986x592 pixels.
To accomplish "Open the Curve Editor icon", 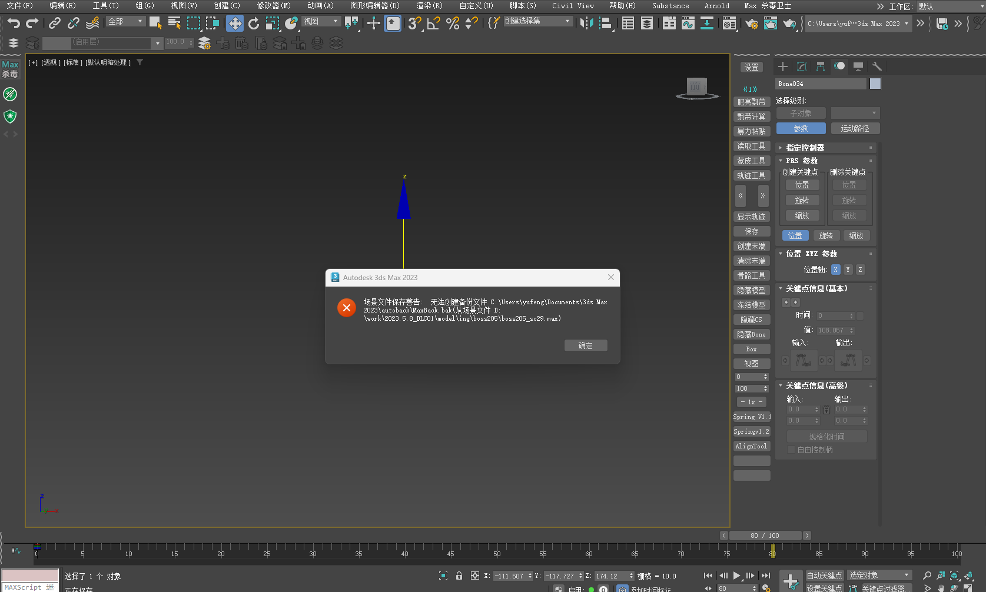I will click(x=688, y=23).
